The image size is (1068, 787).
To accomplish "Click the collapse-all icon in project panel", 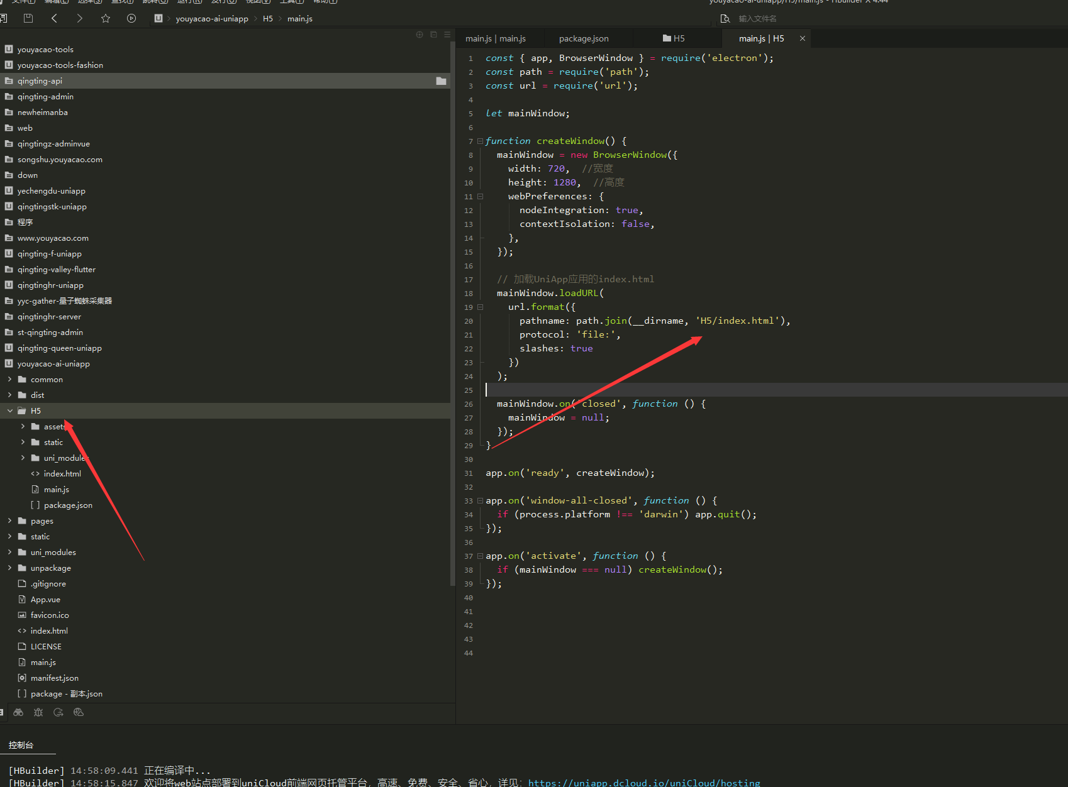I will point(433,35).
